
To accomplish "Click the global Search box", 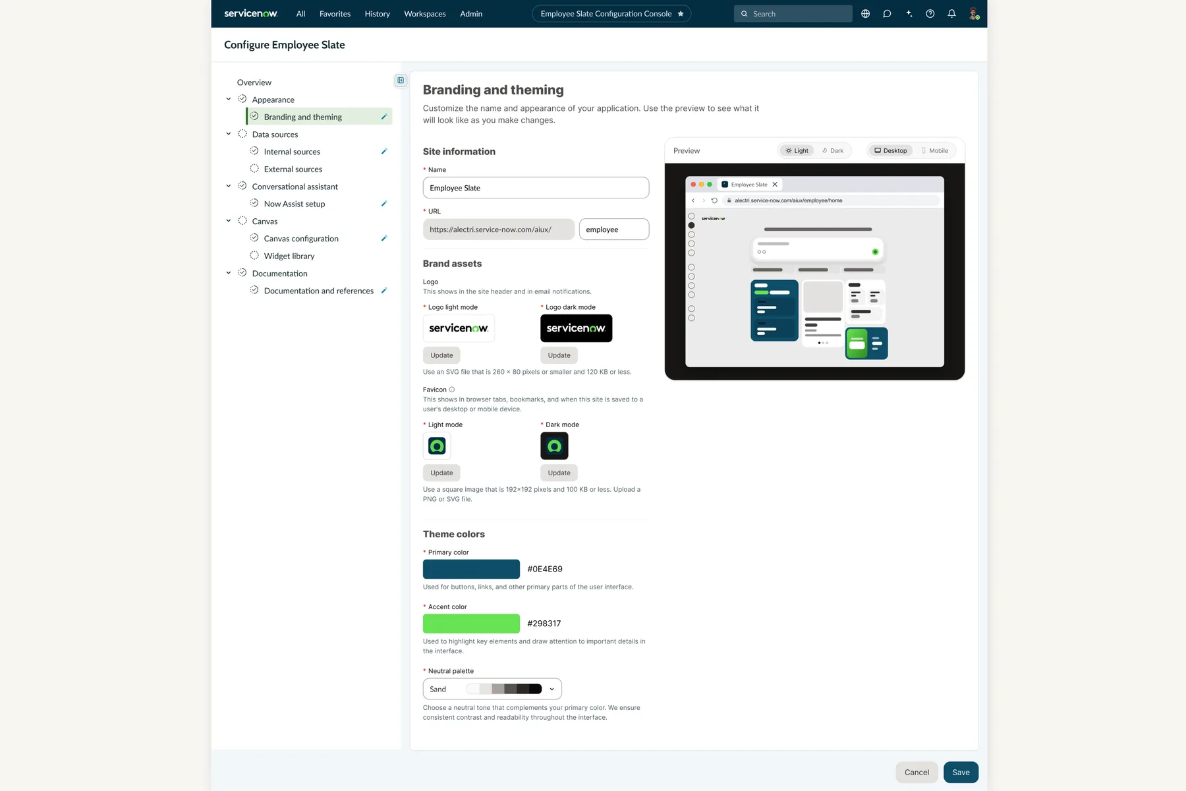I will coord(793,13).
